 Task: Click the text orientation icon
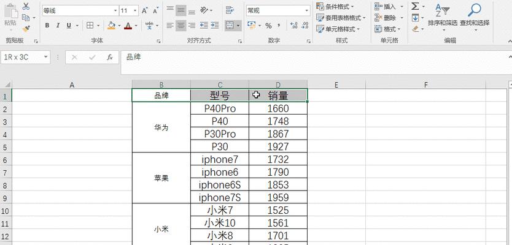click(204, 10)
